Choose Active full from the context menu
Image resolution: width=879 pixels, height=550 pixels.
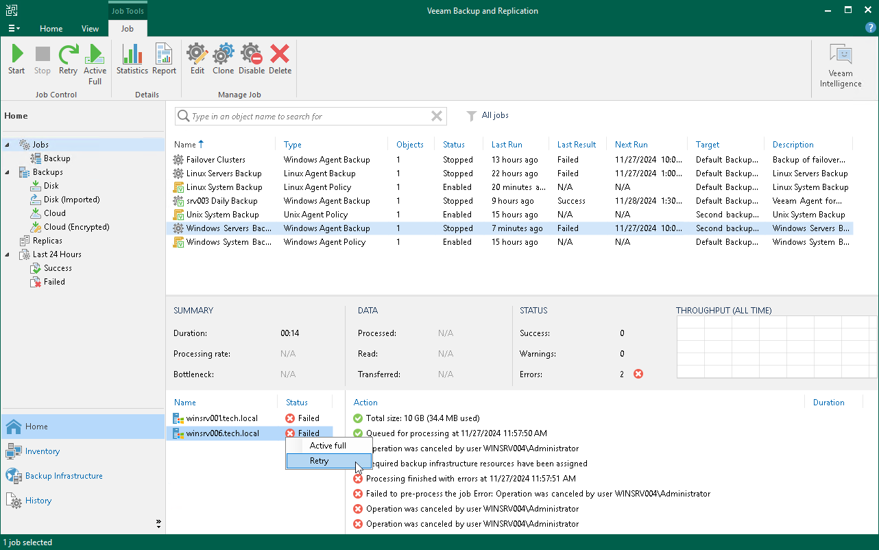328,446
